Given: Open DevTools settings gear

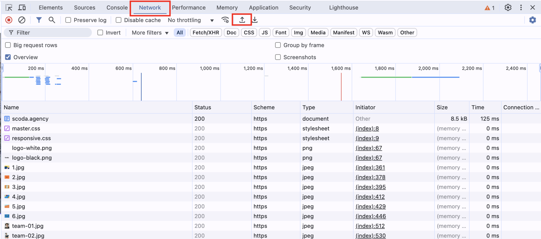Looking at the screenshot, I should [x=508, y=8].
